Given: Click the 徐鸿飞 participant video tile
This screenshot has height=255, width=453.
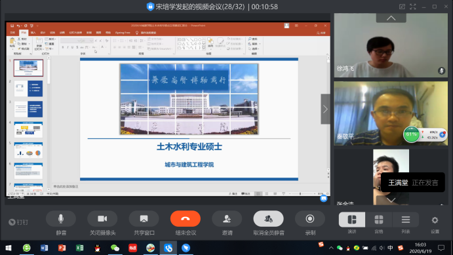Looking at the screenshot, I should pyautogui.click(x=391, y=45).
